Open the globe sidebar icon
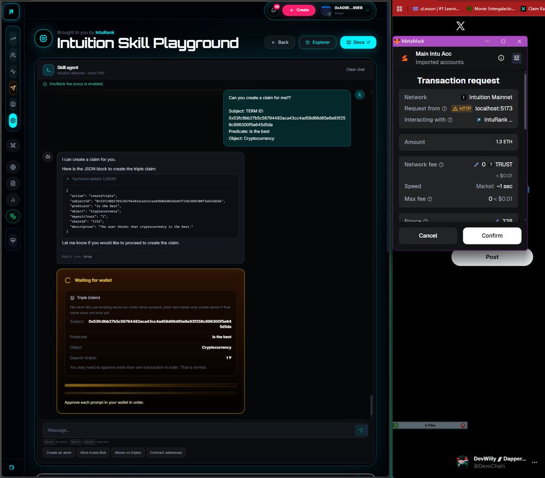 tap(13, 167)
